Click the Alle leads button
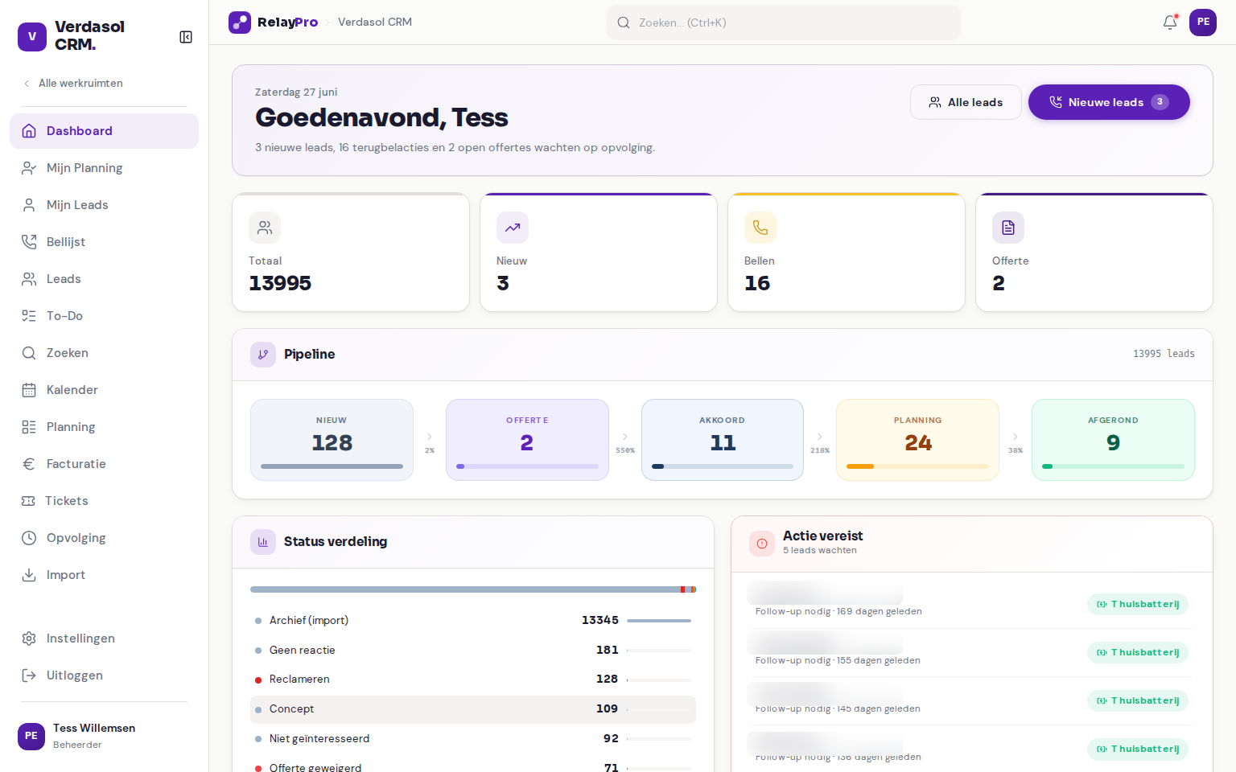The height and width of the screenshot is (772, 1236). (966, 102)
